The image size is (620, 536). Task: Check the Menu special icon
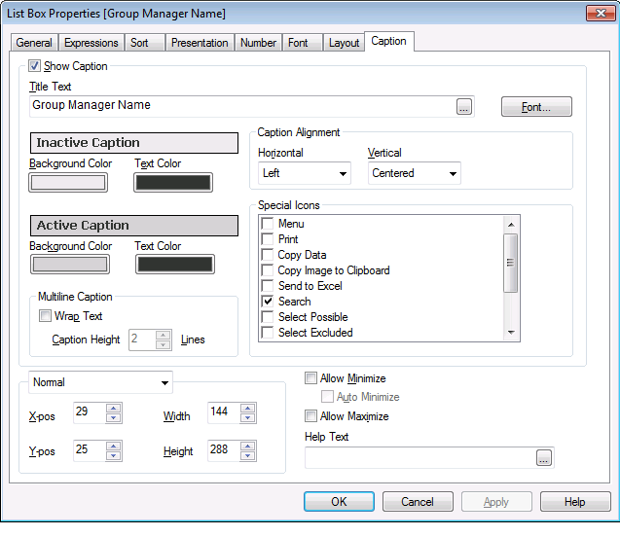point(268,224)
